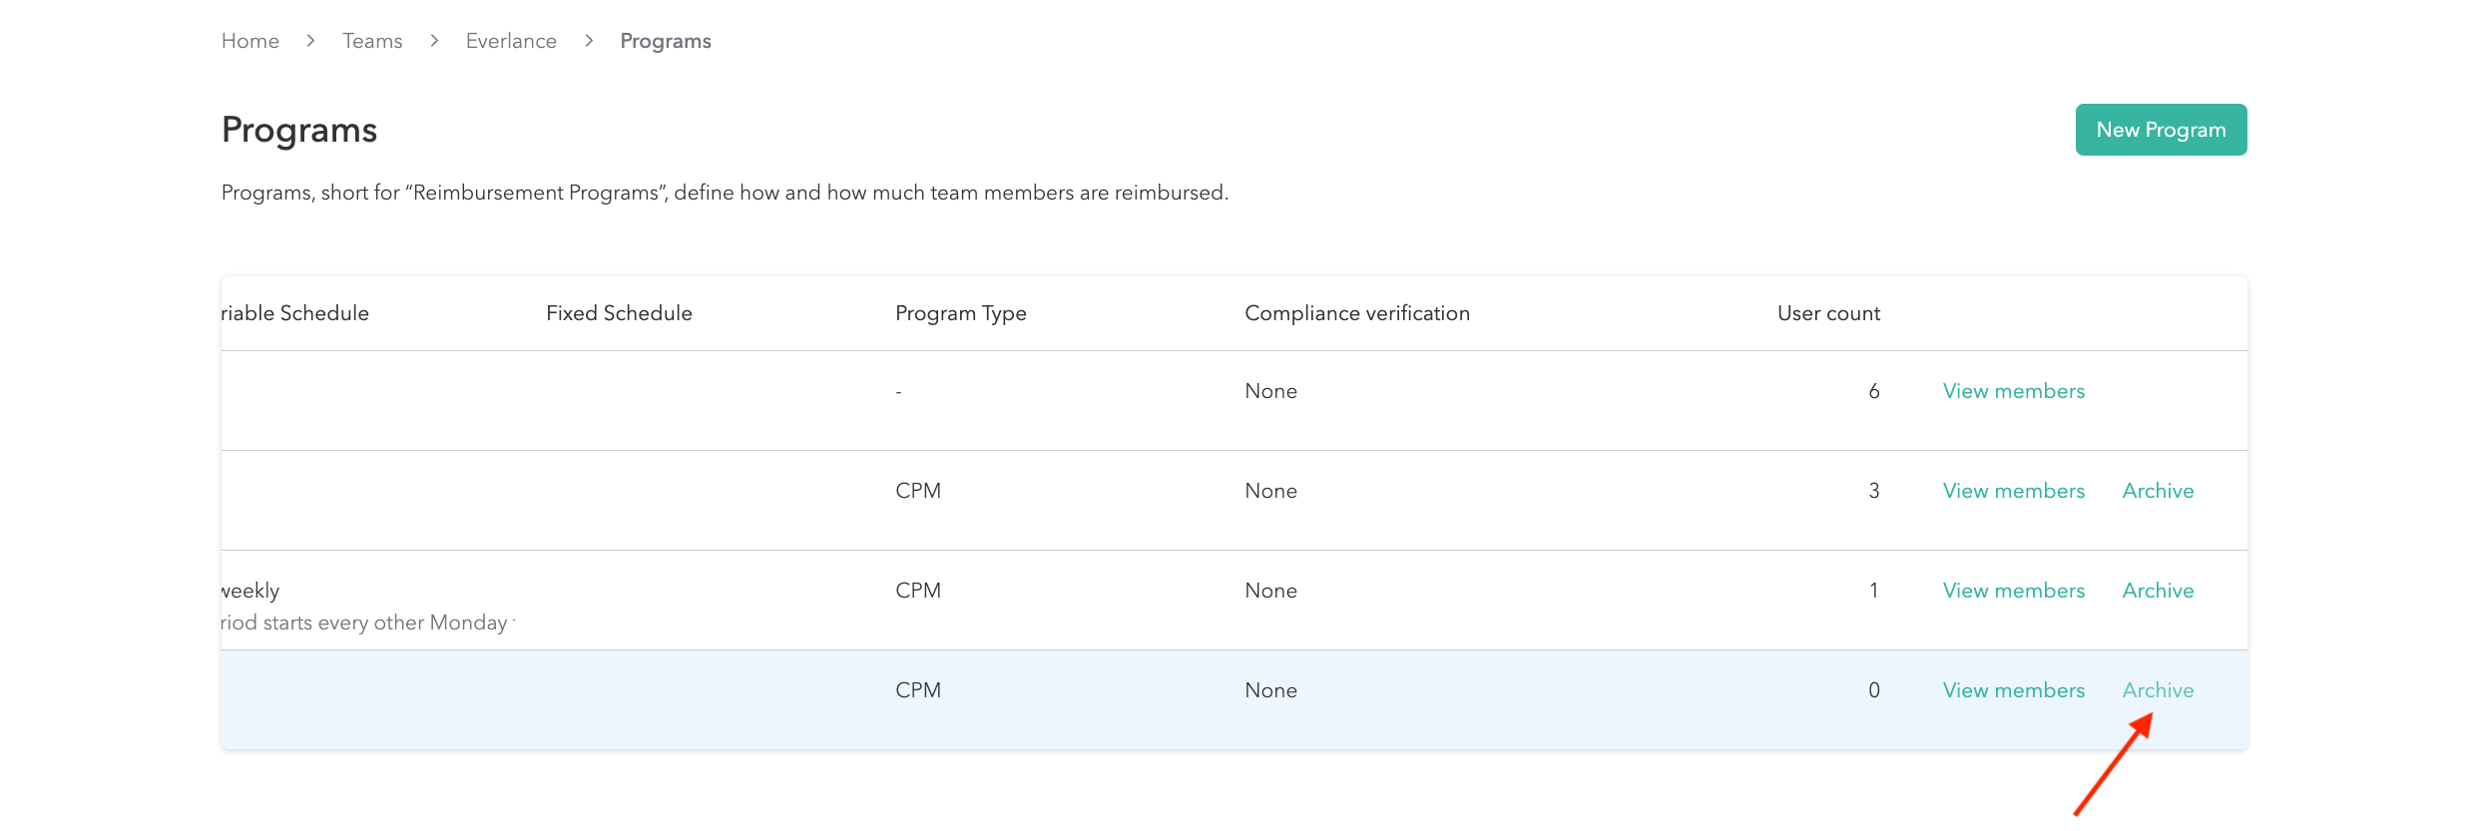Screen dimensions: 2471x831
Task: Archive the program with 1 user
Action: coord(2158,591)
